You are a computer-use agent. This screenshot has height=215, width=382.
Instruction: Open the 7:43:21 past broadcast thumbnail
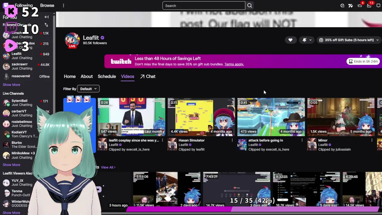pos(237,190)
